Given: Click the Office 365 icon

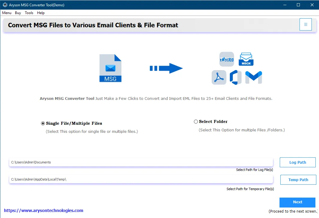Looking at the screenshot, I should [236, 77].
